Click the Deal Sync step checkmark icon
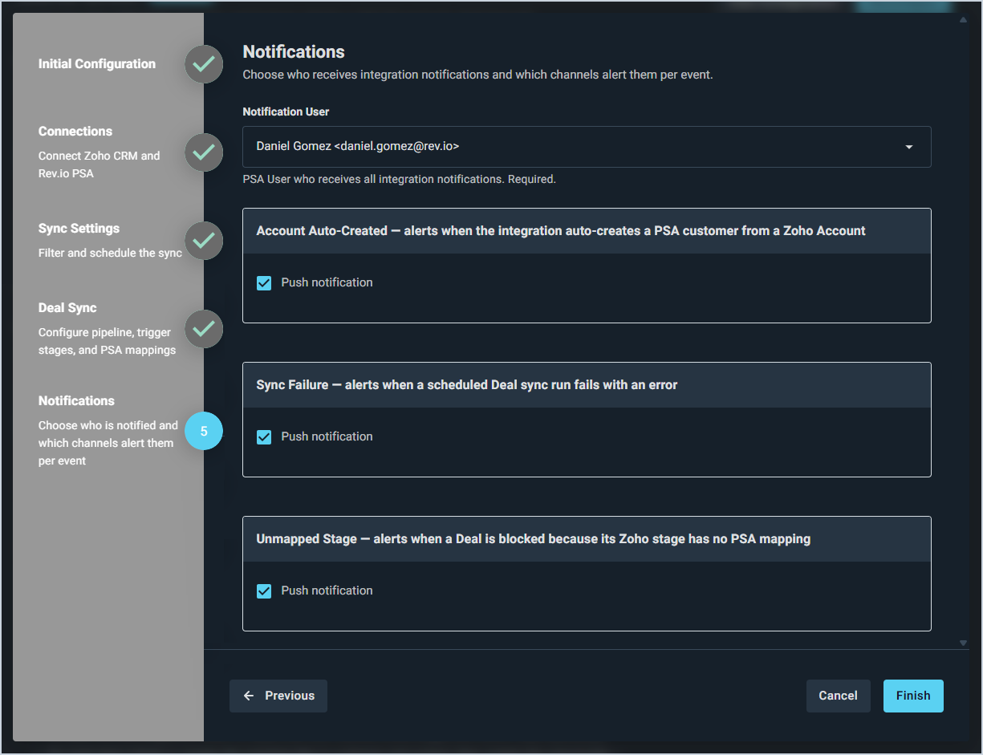Viewport: 983px width, 755px height. coord(204,329)
